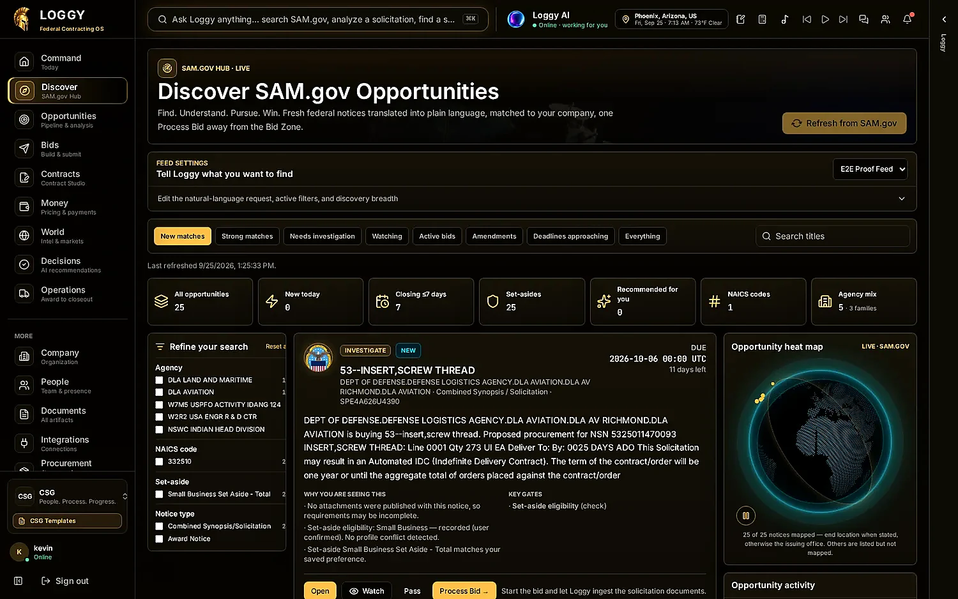
Task: Open the Command home icon in sidebar
Action: pos(24,61)
